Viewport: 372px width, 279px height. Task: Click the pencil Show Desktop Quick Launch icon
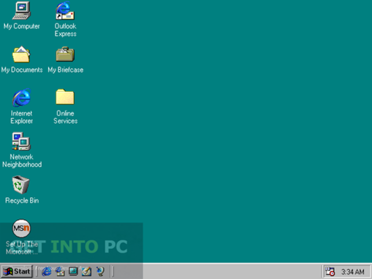[x=87, y=271]
